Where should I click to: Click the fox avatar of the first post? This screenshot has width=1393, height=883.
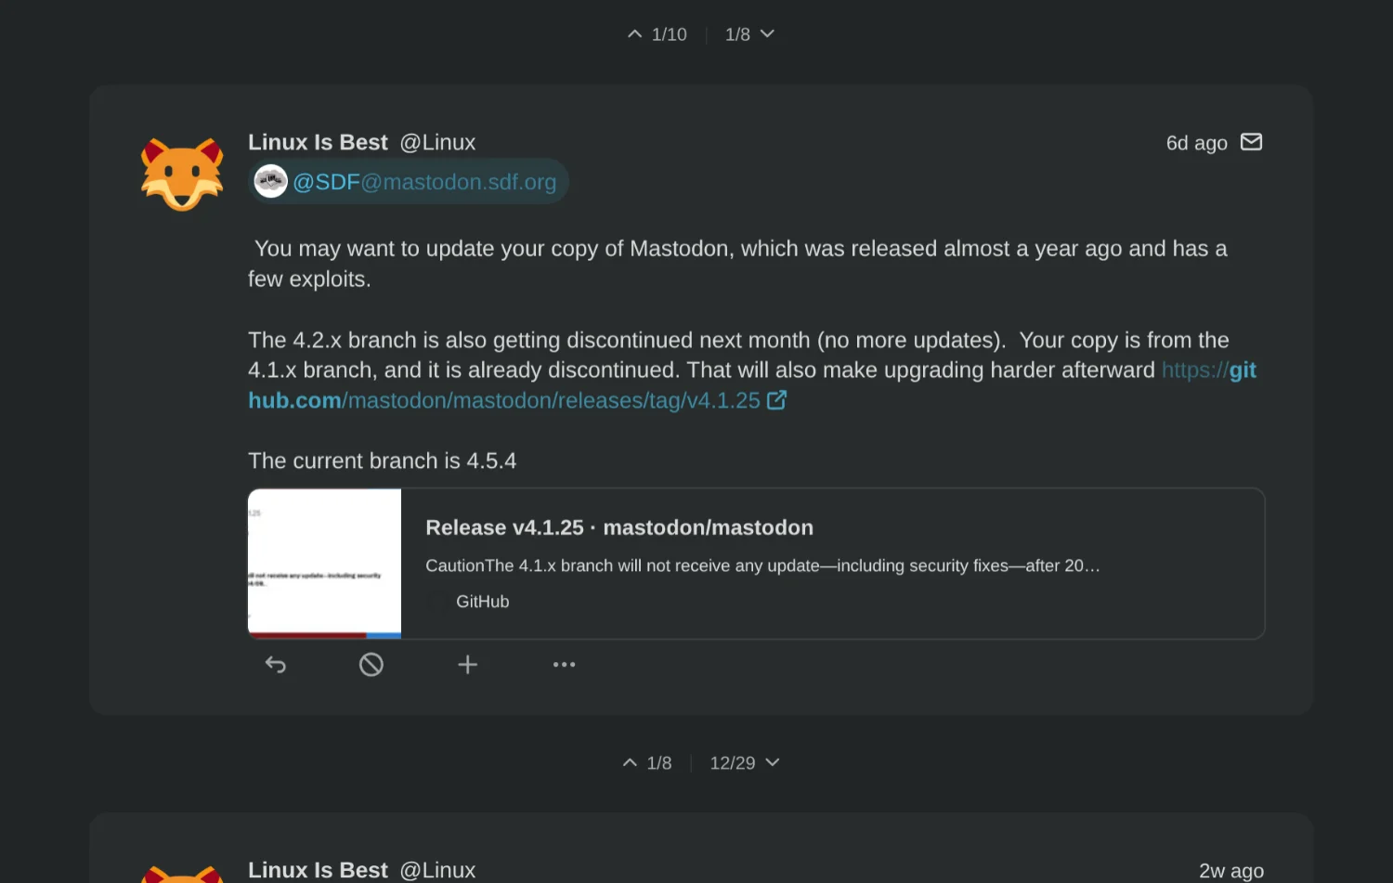point(182,174)
